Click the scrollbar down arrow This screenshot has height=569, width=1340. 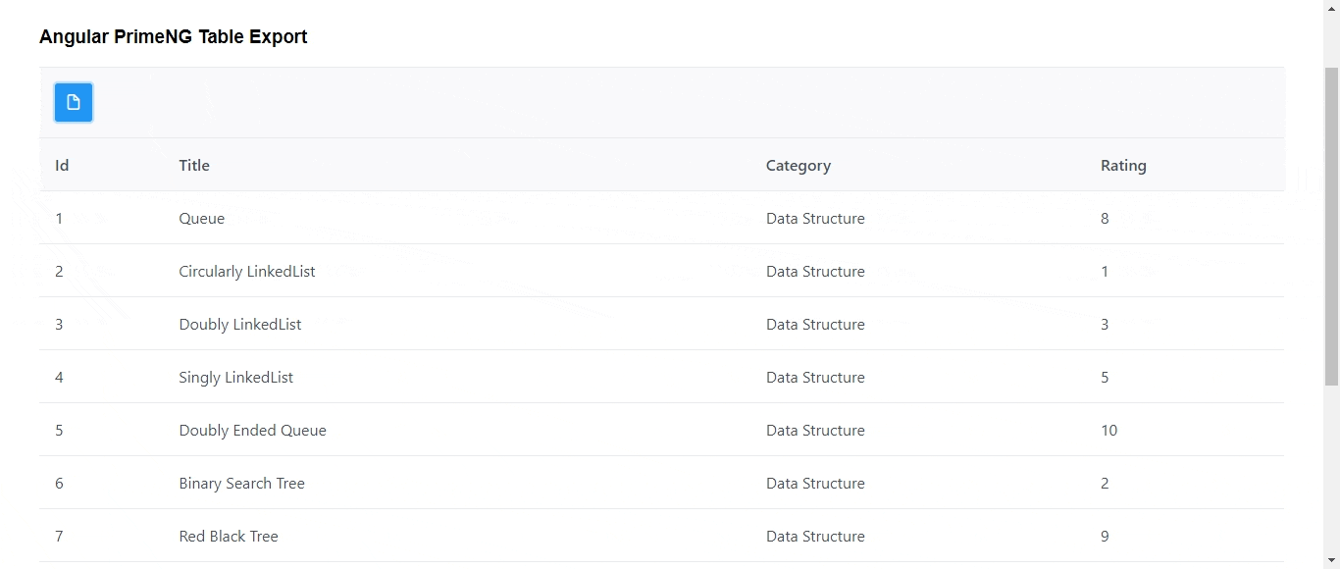[x=1331, y=560]
